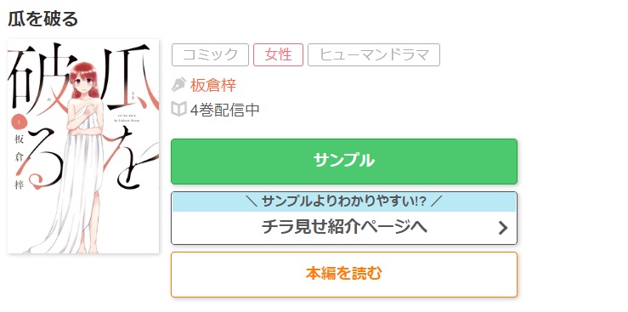Open チラ見せ紹介ページへ link
This screenshot has height=312, width=628.
point(344,218)
